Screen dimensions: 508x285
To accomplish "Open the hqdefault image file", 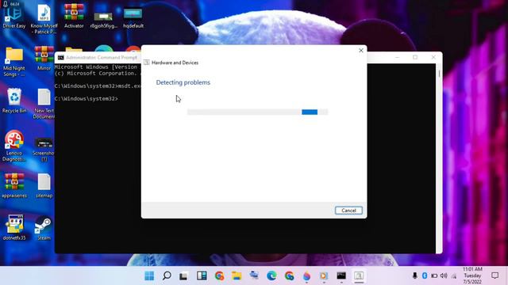I will point(133,17).
